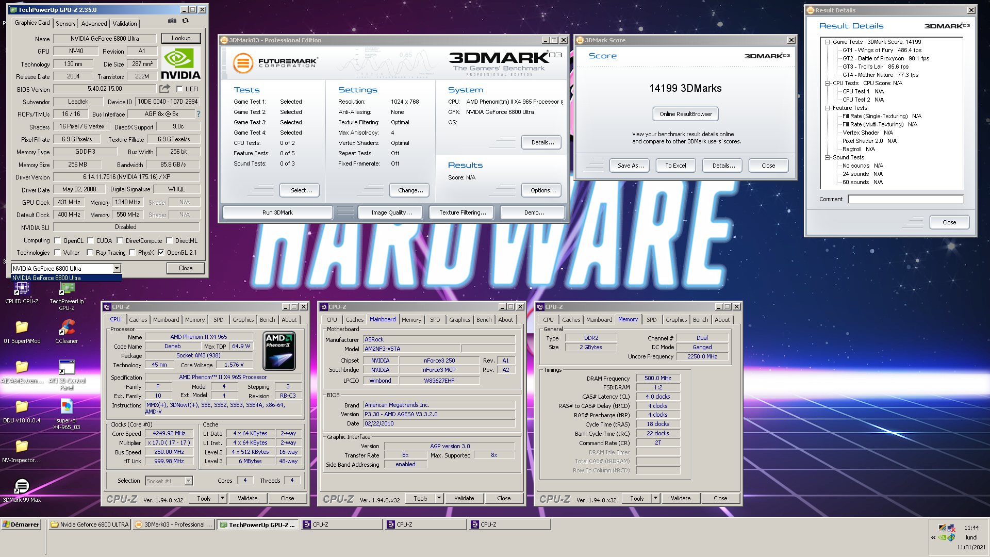Click the Lookup button in GPU-Z
The height and width of the screenshot is (557, 990).
(x=181, y=38)
